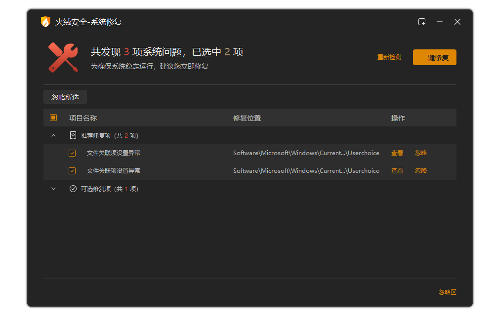Viewport: 494px width, 321px height.
Task: Click the 项目名称 column header
Action: coord(83,118)
